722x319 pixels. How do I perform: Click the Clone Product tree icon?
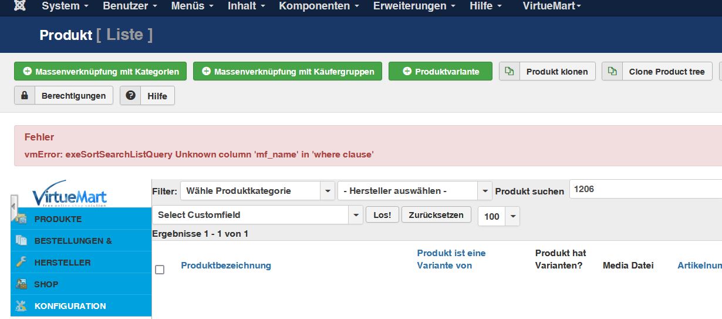pos(612,72)
